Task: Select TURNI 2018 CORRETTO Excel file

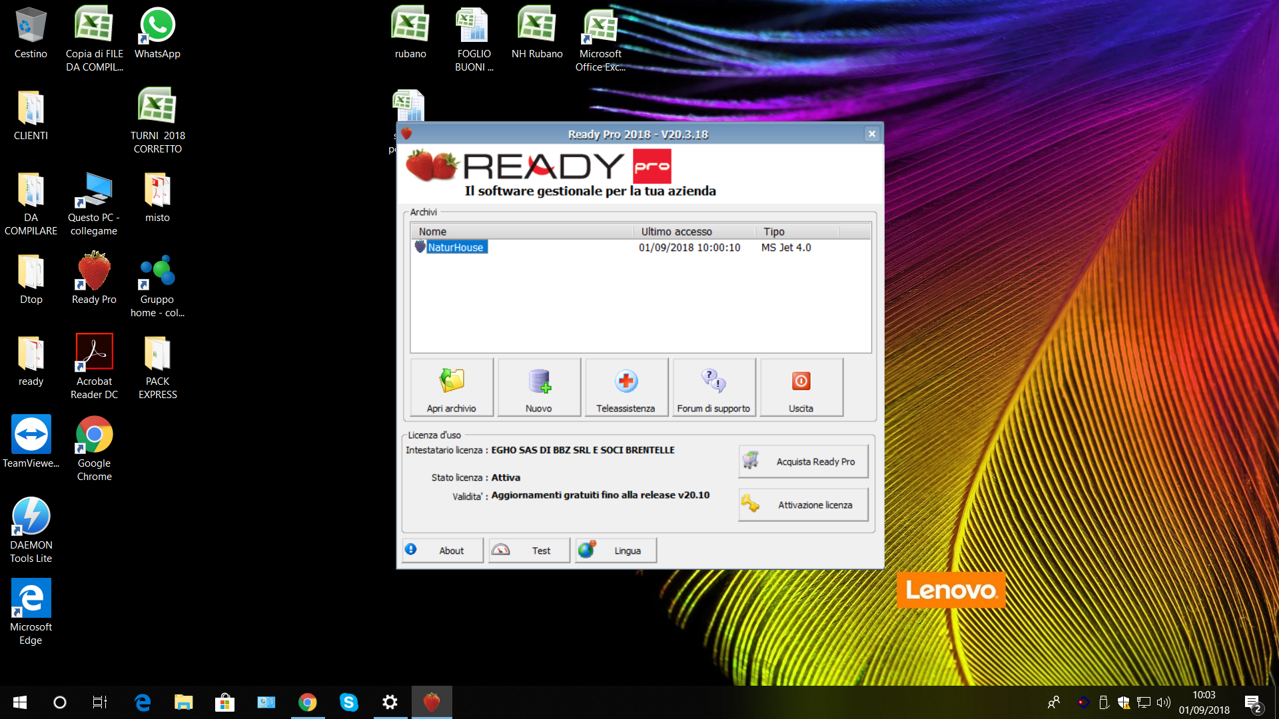Action: (x=157, y=120)
